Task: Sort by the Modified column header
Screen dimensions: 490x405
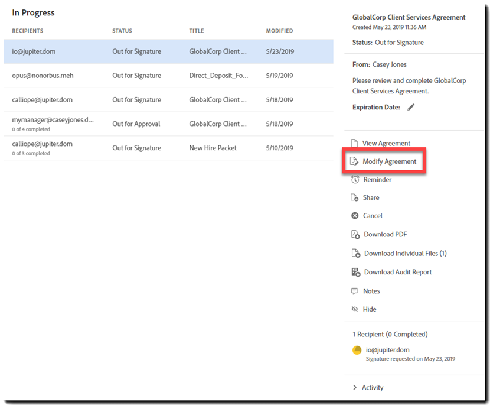Action: (x=279, y=31)
